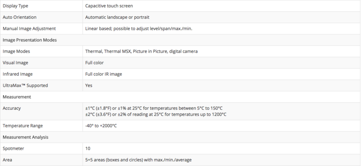
Task: Click the Image Presentation Modes section header
Action: coord(30,40)
